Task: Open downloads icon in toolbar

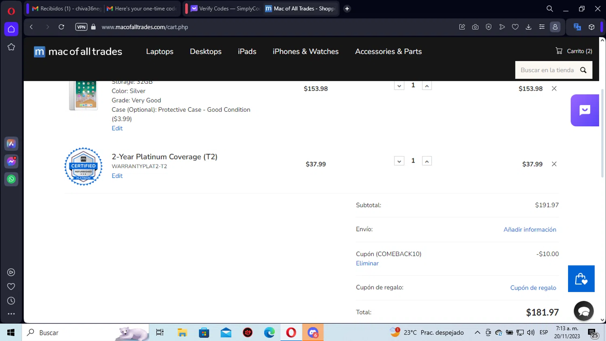Action: (x=528, y=27)
